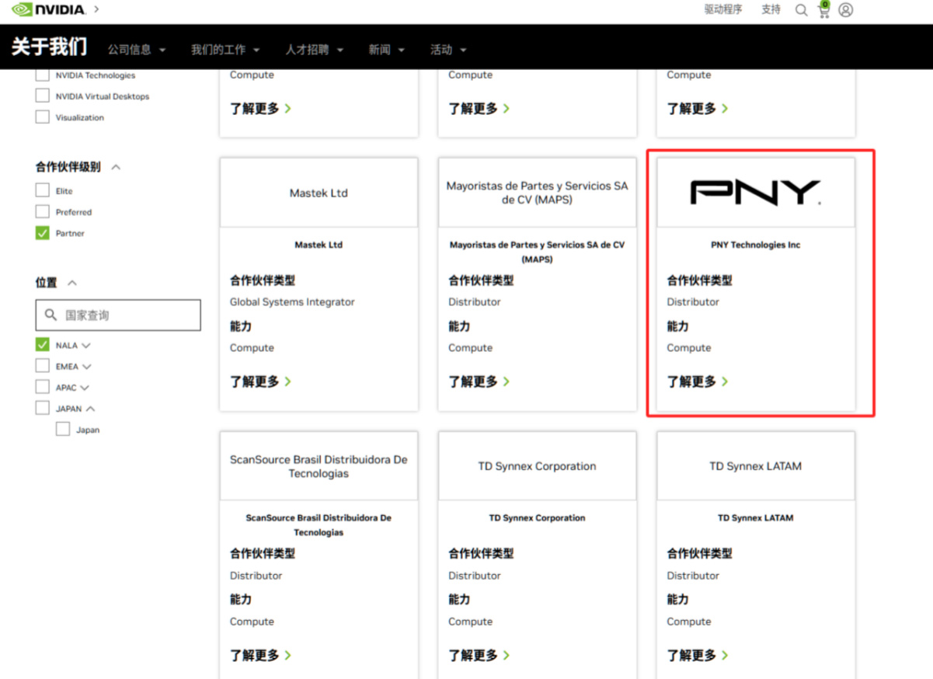Click Global Systems Integrator partner type text
The height and width of the screenshot is (679, 933).
[x=292, y=301]
